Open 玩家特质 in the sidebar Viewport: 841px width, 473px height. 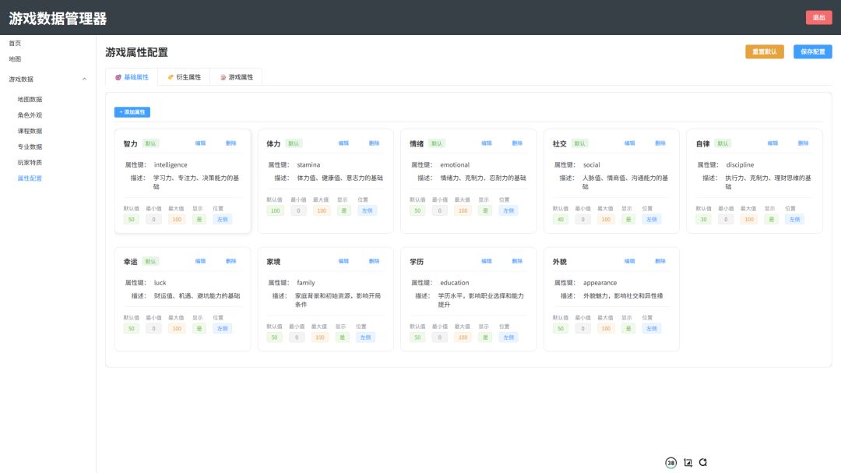(30, 162)
